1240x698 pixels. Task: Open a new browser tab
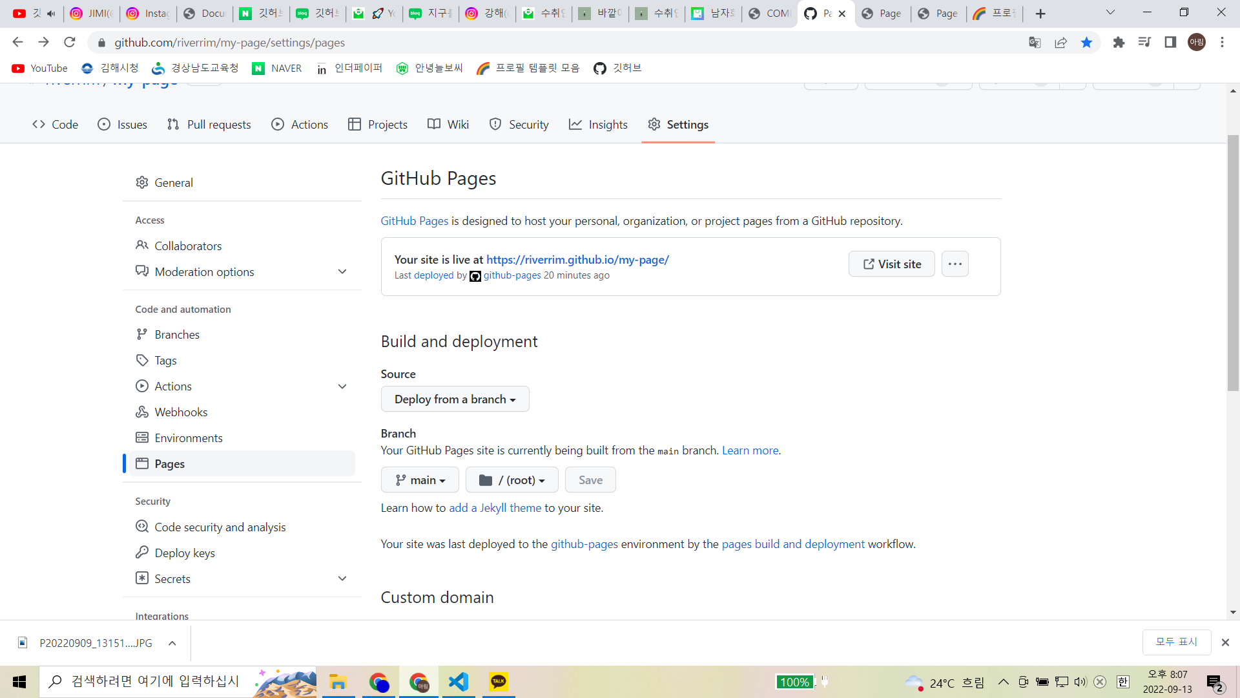[x=1040, y=14]
